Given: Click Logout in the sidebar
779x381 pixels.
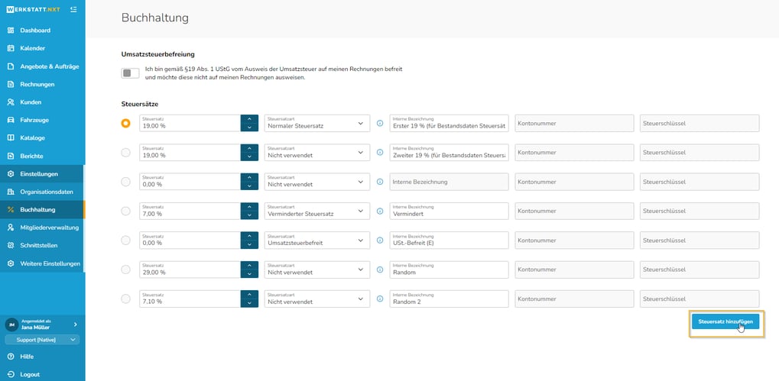Looking at the screenshot, I should pyautogui.click(x=30, y=374).
